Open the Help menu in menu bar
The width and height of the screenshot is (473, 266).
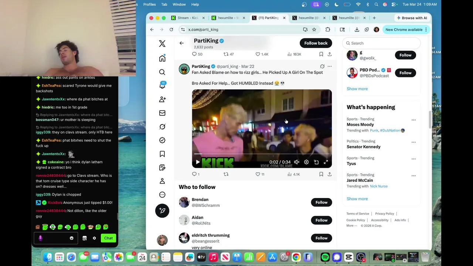[x=195, y=4]
